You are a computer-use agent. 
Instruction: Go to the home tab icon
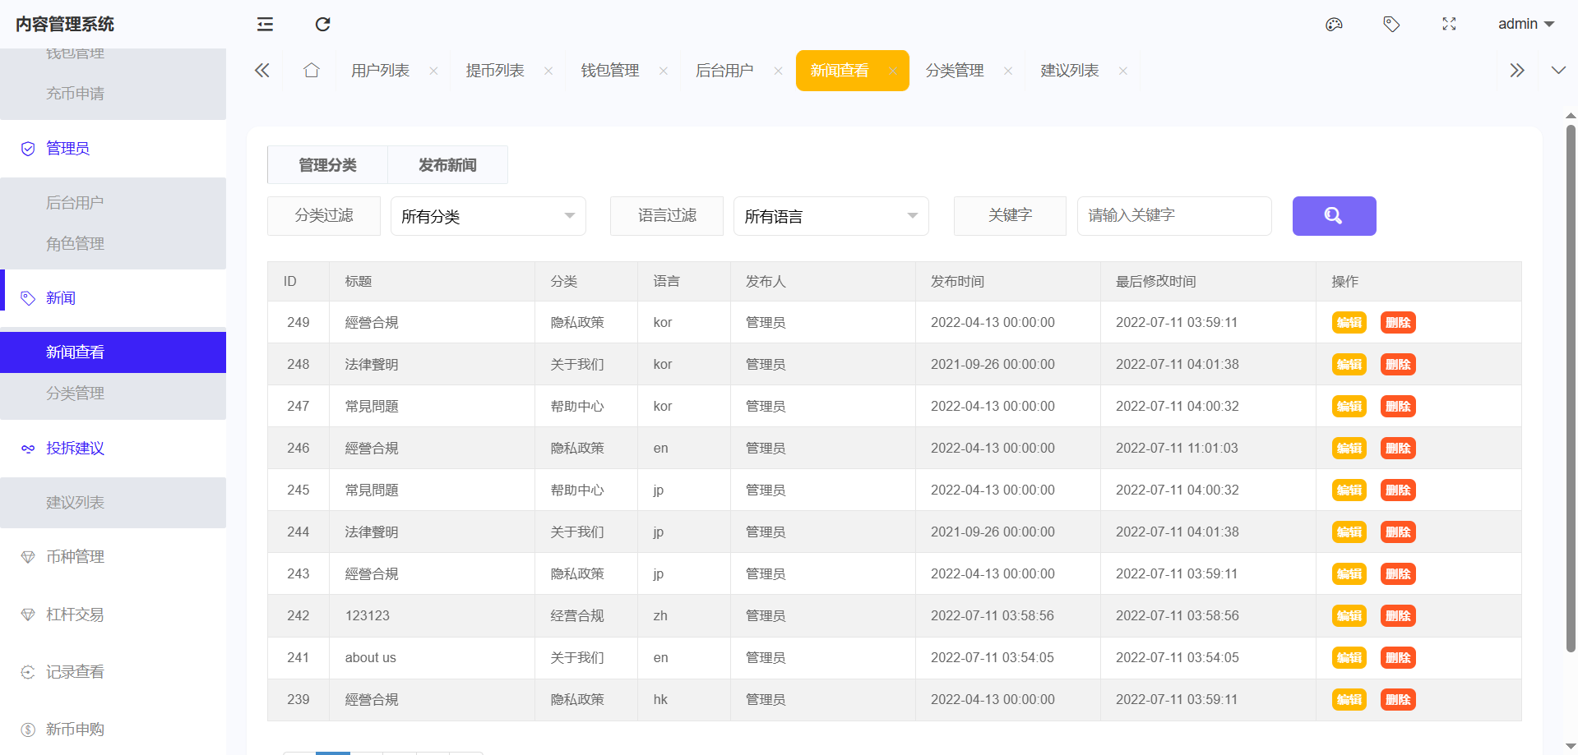pos(311,71)
